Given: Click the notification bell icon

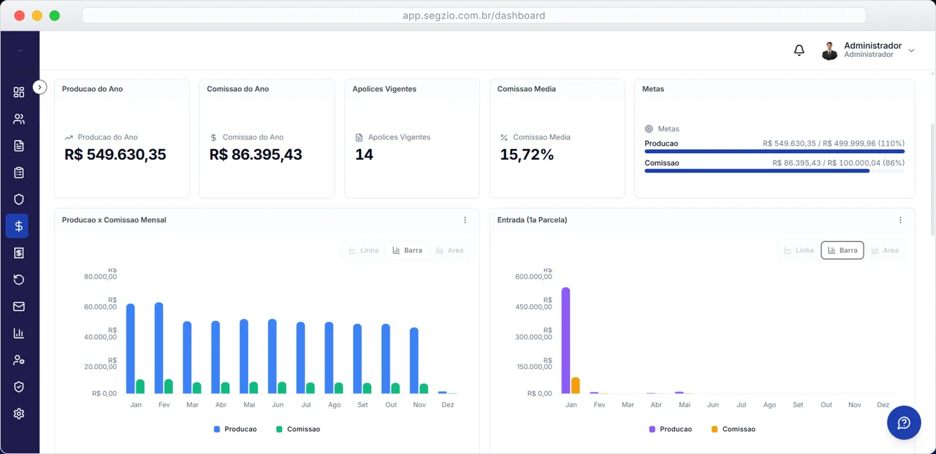Looking at the screenshot, I should click(x=799, y=50).
